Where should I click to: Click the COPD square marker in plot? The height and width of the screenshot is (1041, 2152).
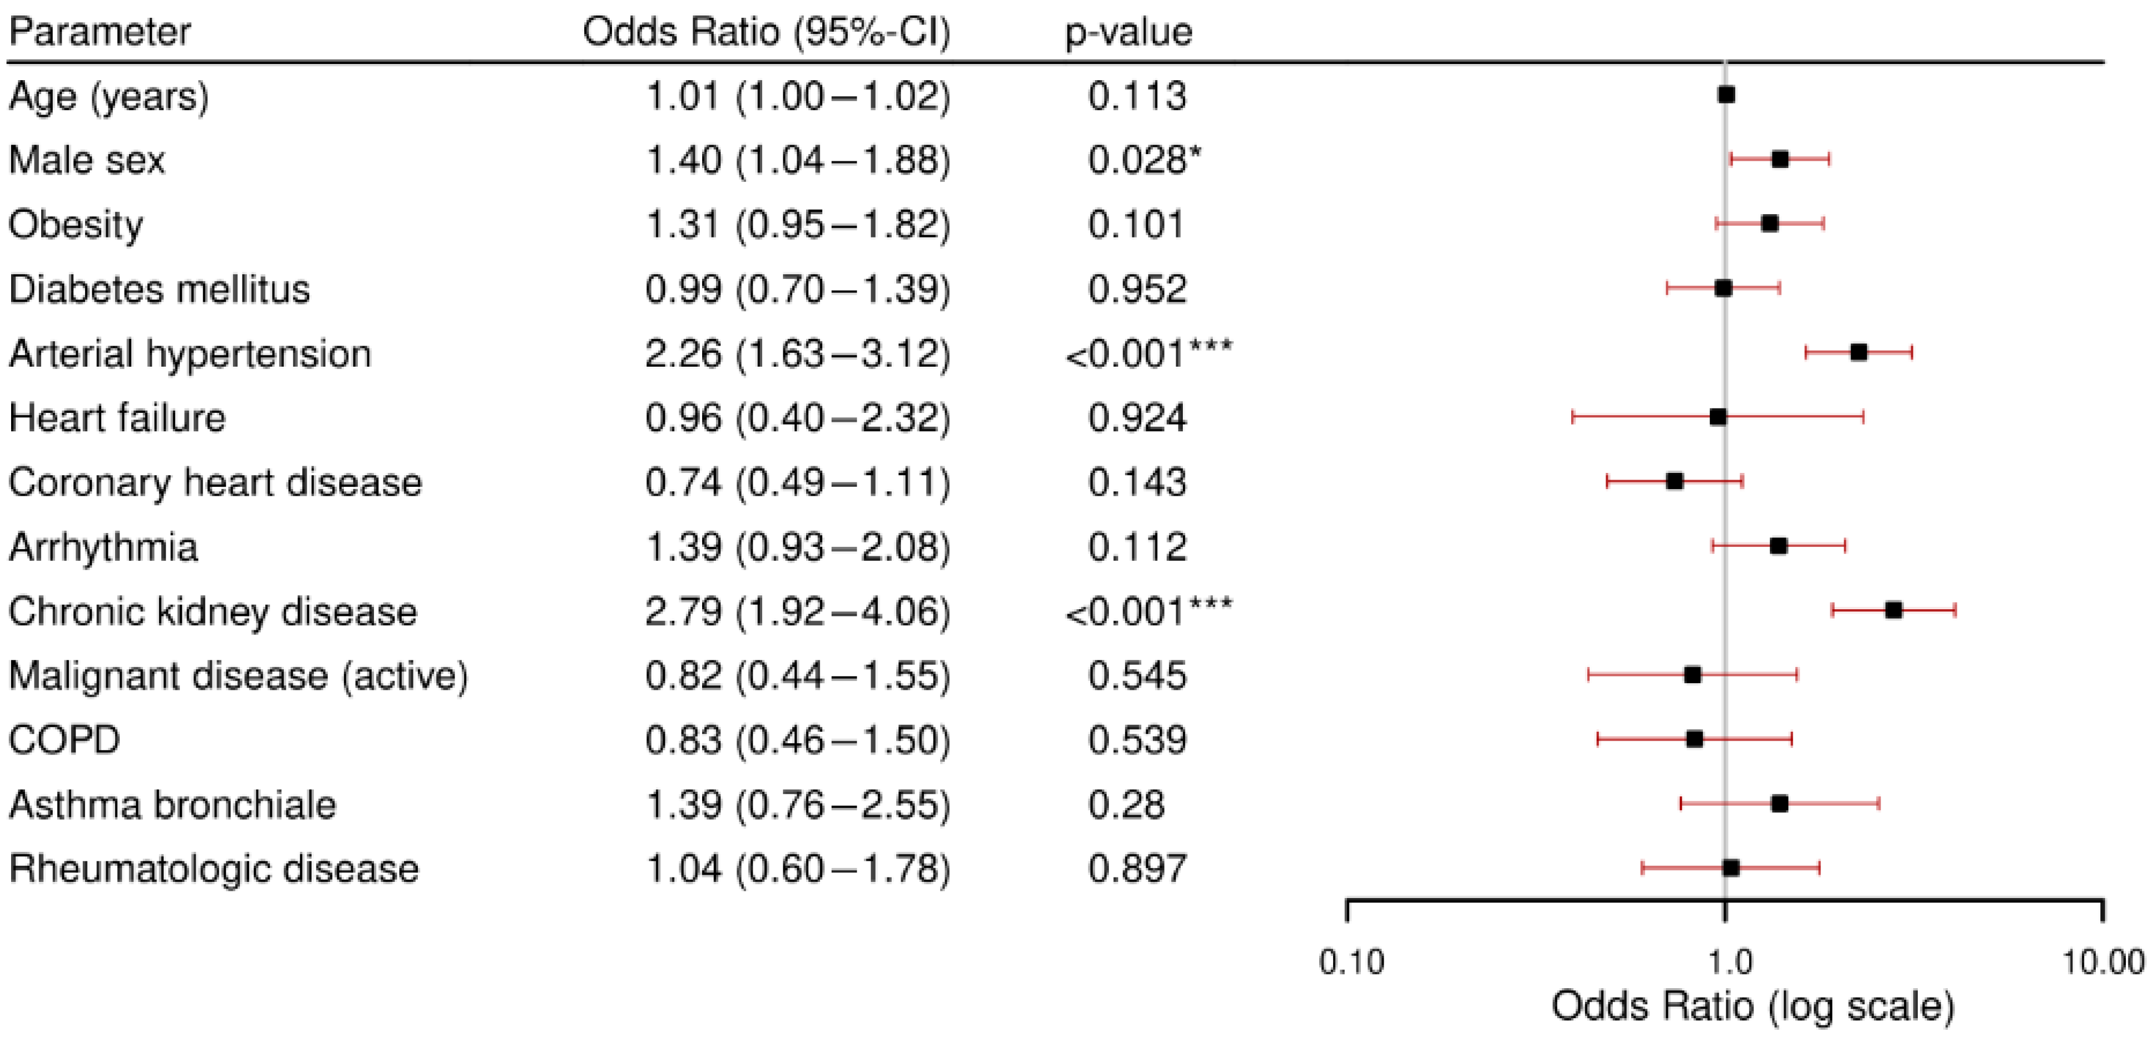coord(1694,739)
